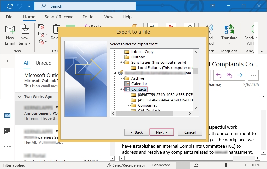Screen dimensions: 267x169
Task: Switch to the Home ribbon tab
Action: click(29, 17)
